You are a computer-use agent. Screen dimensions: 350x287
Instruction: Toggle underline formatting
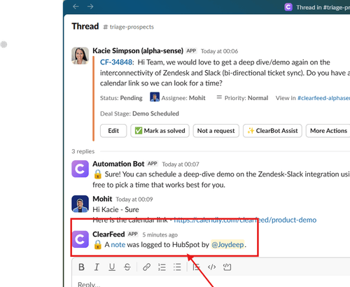coord(112,267)
